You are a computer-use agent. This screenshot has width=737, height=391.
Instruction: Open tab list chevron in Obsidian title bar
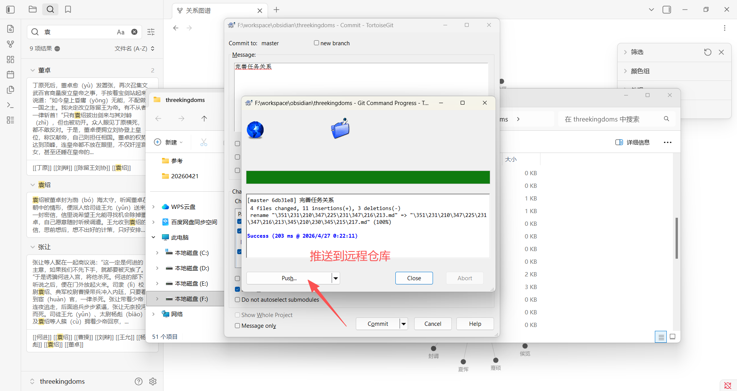651,10
